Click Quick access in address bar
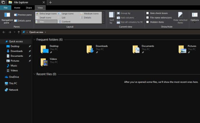Screen dimensions: 200x123 point(36,32)
